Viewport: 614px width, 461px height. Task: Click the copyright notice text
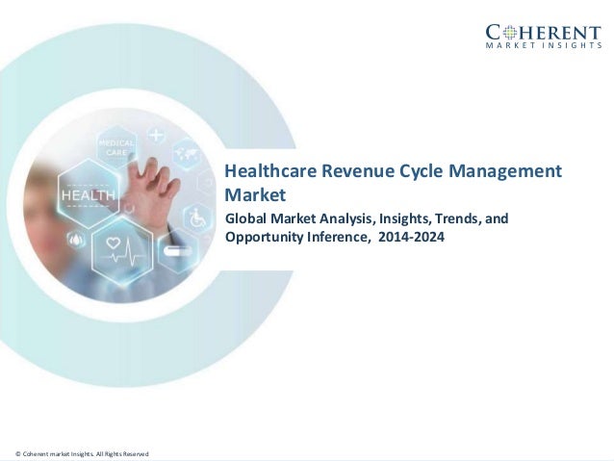click(x=82, y=454)
